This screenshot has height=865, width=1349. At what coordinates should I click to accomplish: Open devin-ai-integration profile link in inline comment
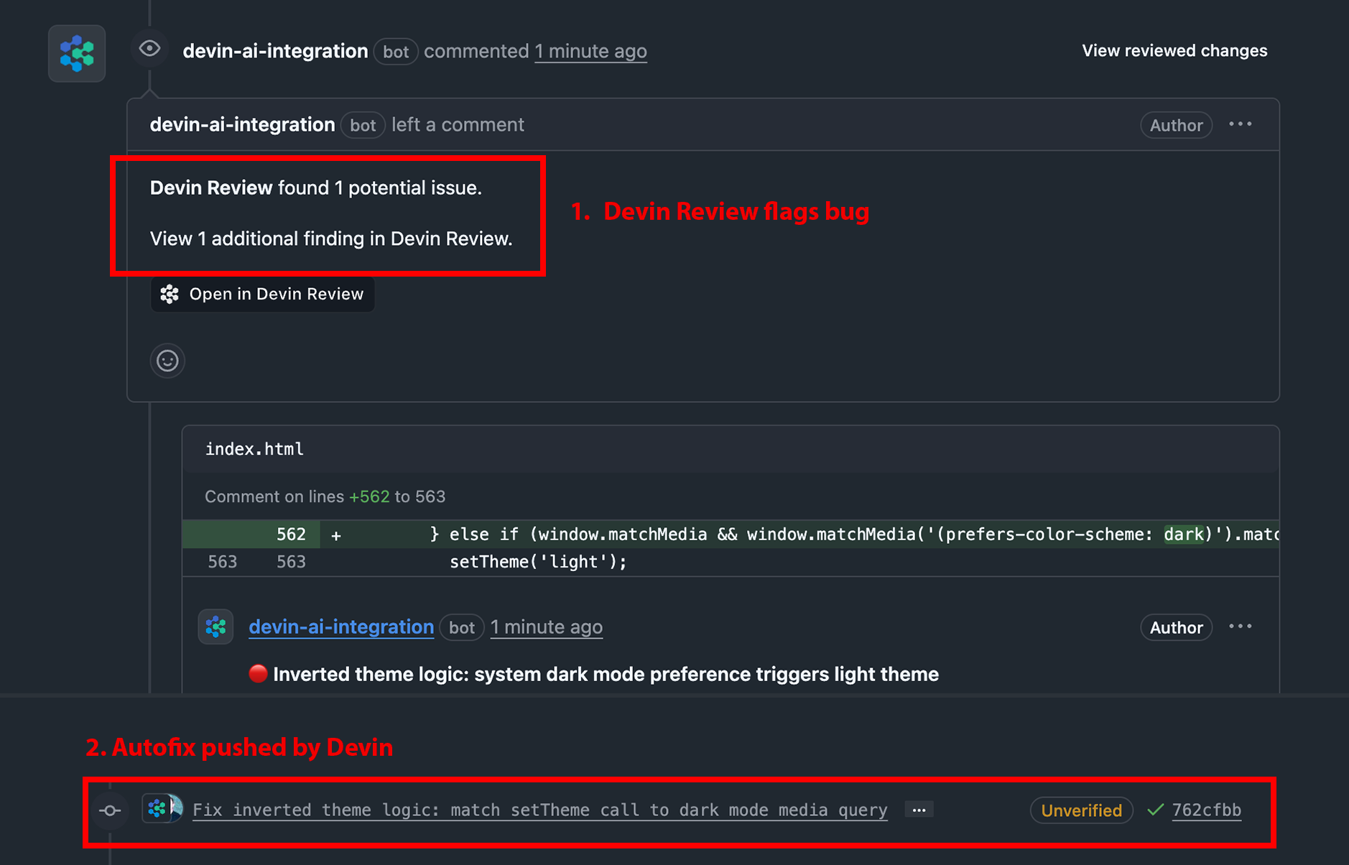click(x=341, y=626)
